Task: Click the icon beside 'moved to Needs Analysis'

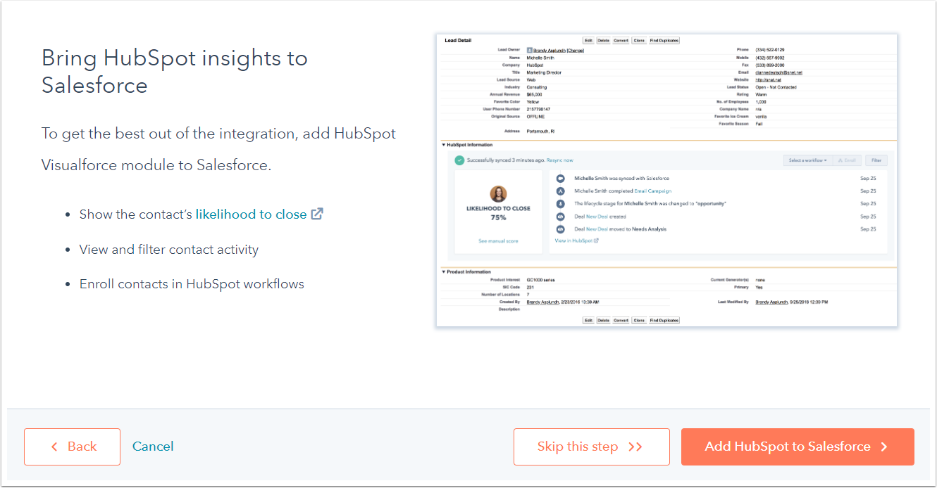Action: [x=561, y=229]
